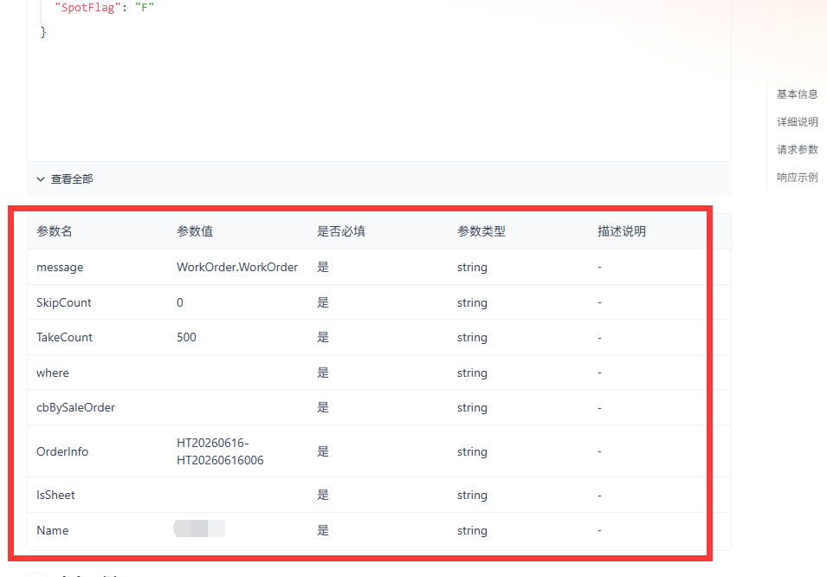
Task: Click the message parameter name
Action: click(x=60, y=267)
